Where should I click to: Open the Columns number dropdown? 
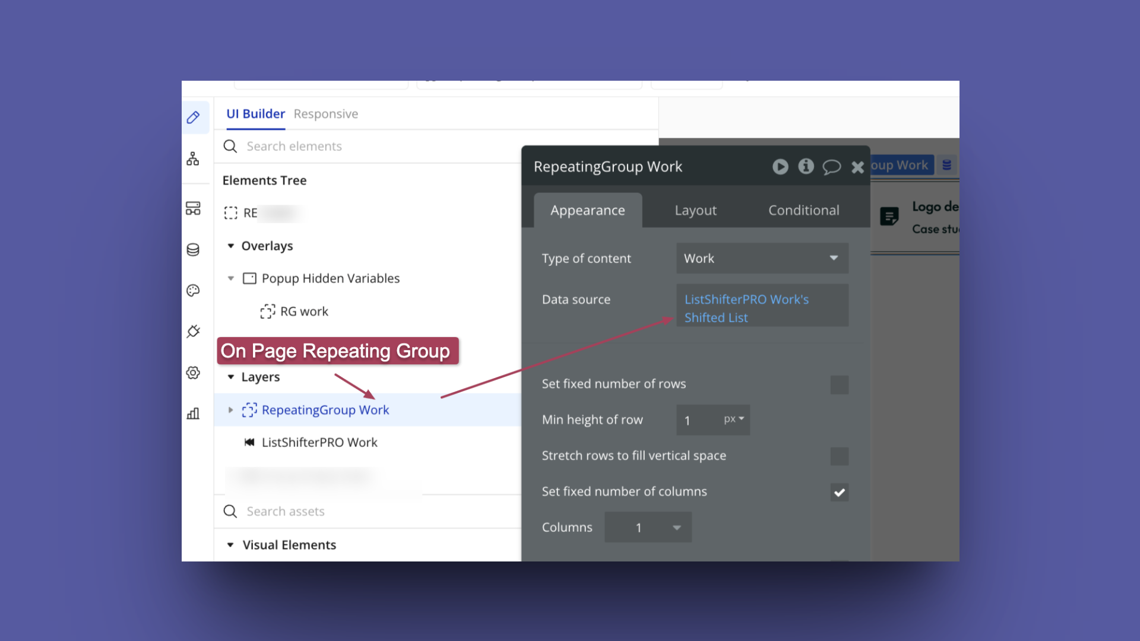tap(648, 527)
